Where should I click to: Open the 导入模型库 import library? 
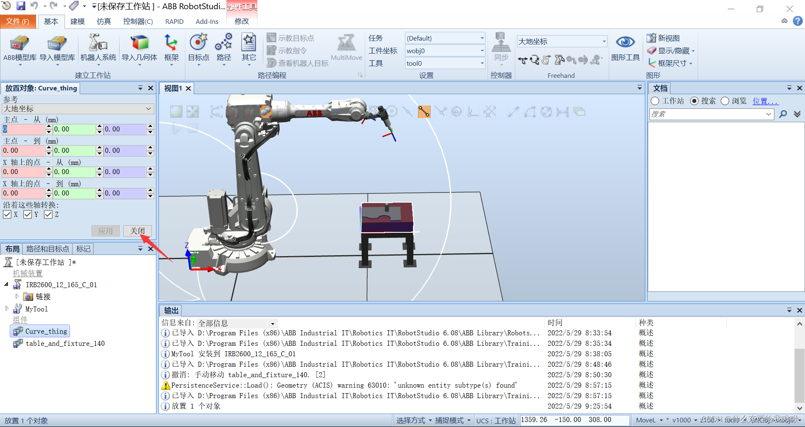pos(57,49)
